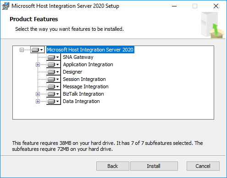Collapse the Microsoft Host Integration Server 2020 root node
Viewport: 227px width, 178px height.
pos(22,50)
